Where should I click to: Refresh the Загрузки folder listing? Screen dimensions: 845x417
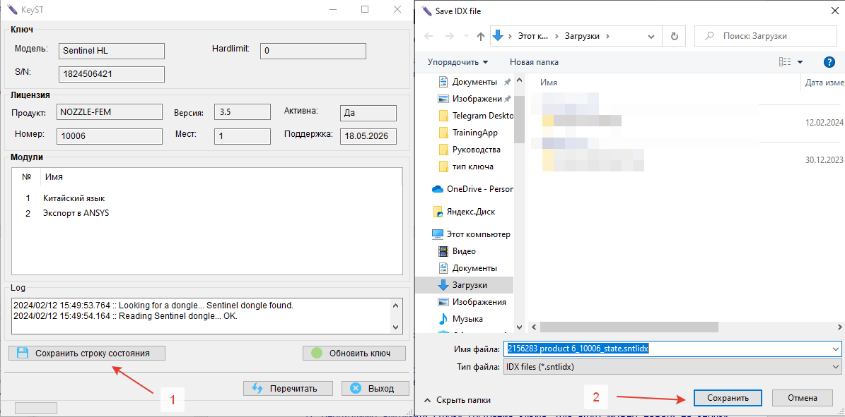click(674, 36)
